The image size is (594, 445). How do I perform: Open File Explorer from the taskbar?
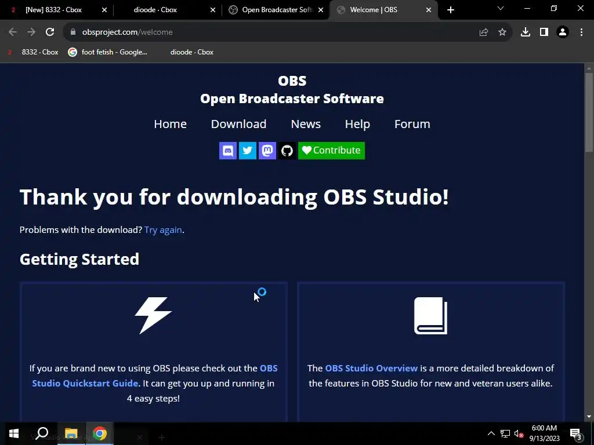click(71, 433)
